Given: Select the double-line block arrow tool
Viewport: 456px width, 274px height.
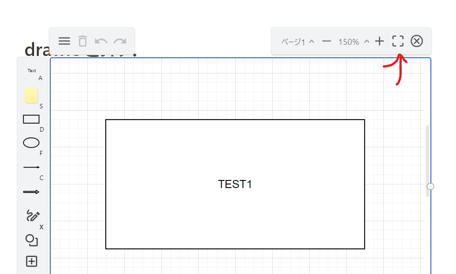Looking at the screenshot, I should 31,192.
